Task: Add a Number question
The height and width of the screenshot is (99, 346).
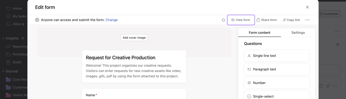Action: [277, 83]
